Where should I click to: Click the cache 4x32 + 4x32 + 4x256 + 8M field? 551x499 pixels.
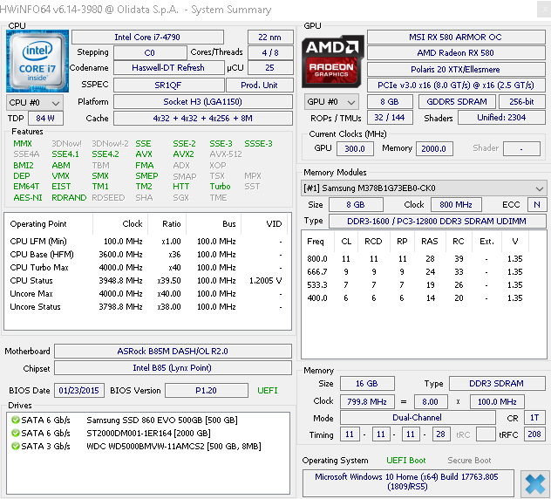[x=203, y=118]
